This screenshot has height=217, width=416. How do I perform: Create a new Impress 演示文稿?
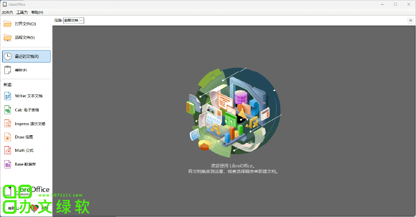pyautogui.click(x=26, y=124)
